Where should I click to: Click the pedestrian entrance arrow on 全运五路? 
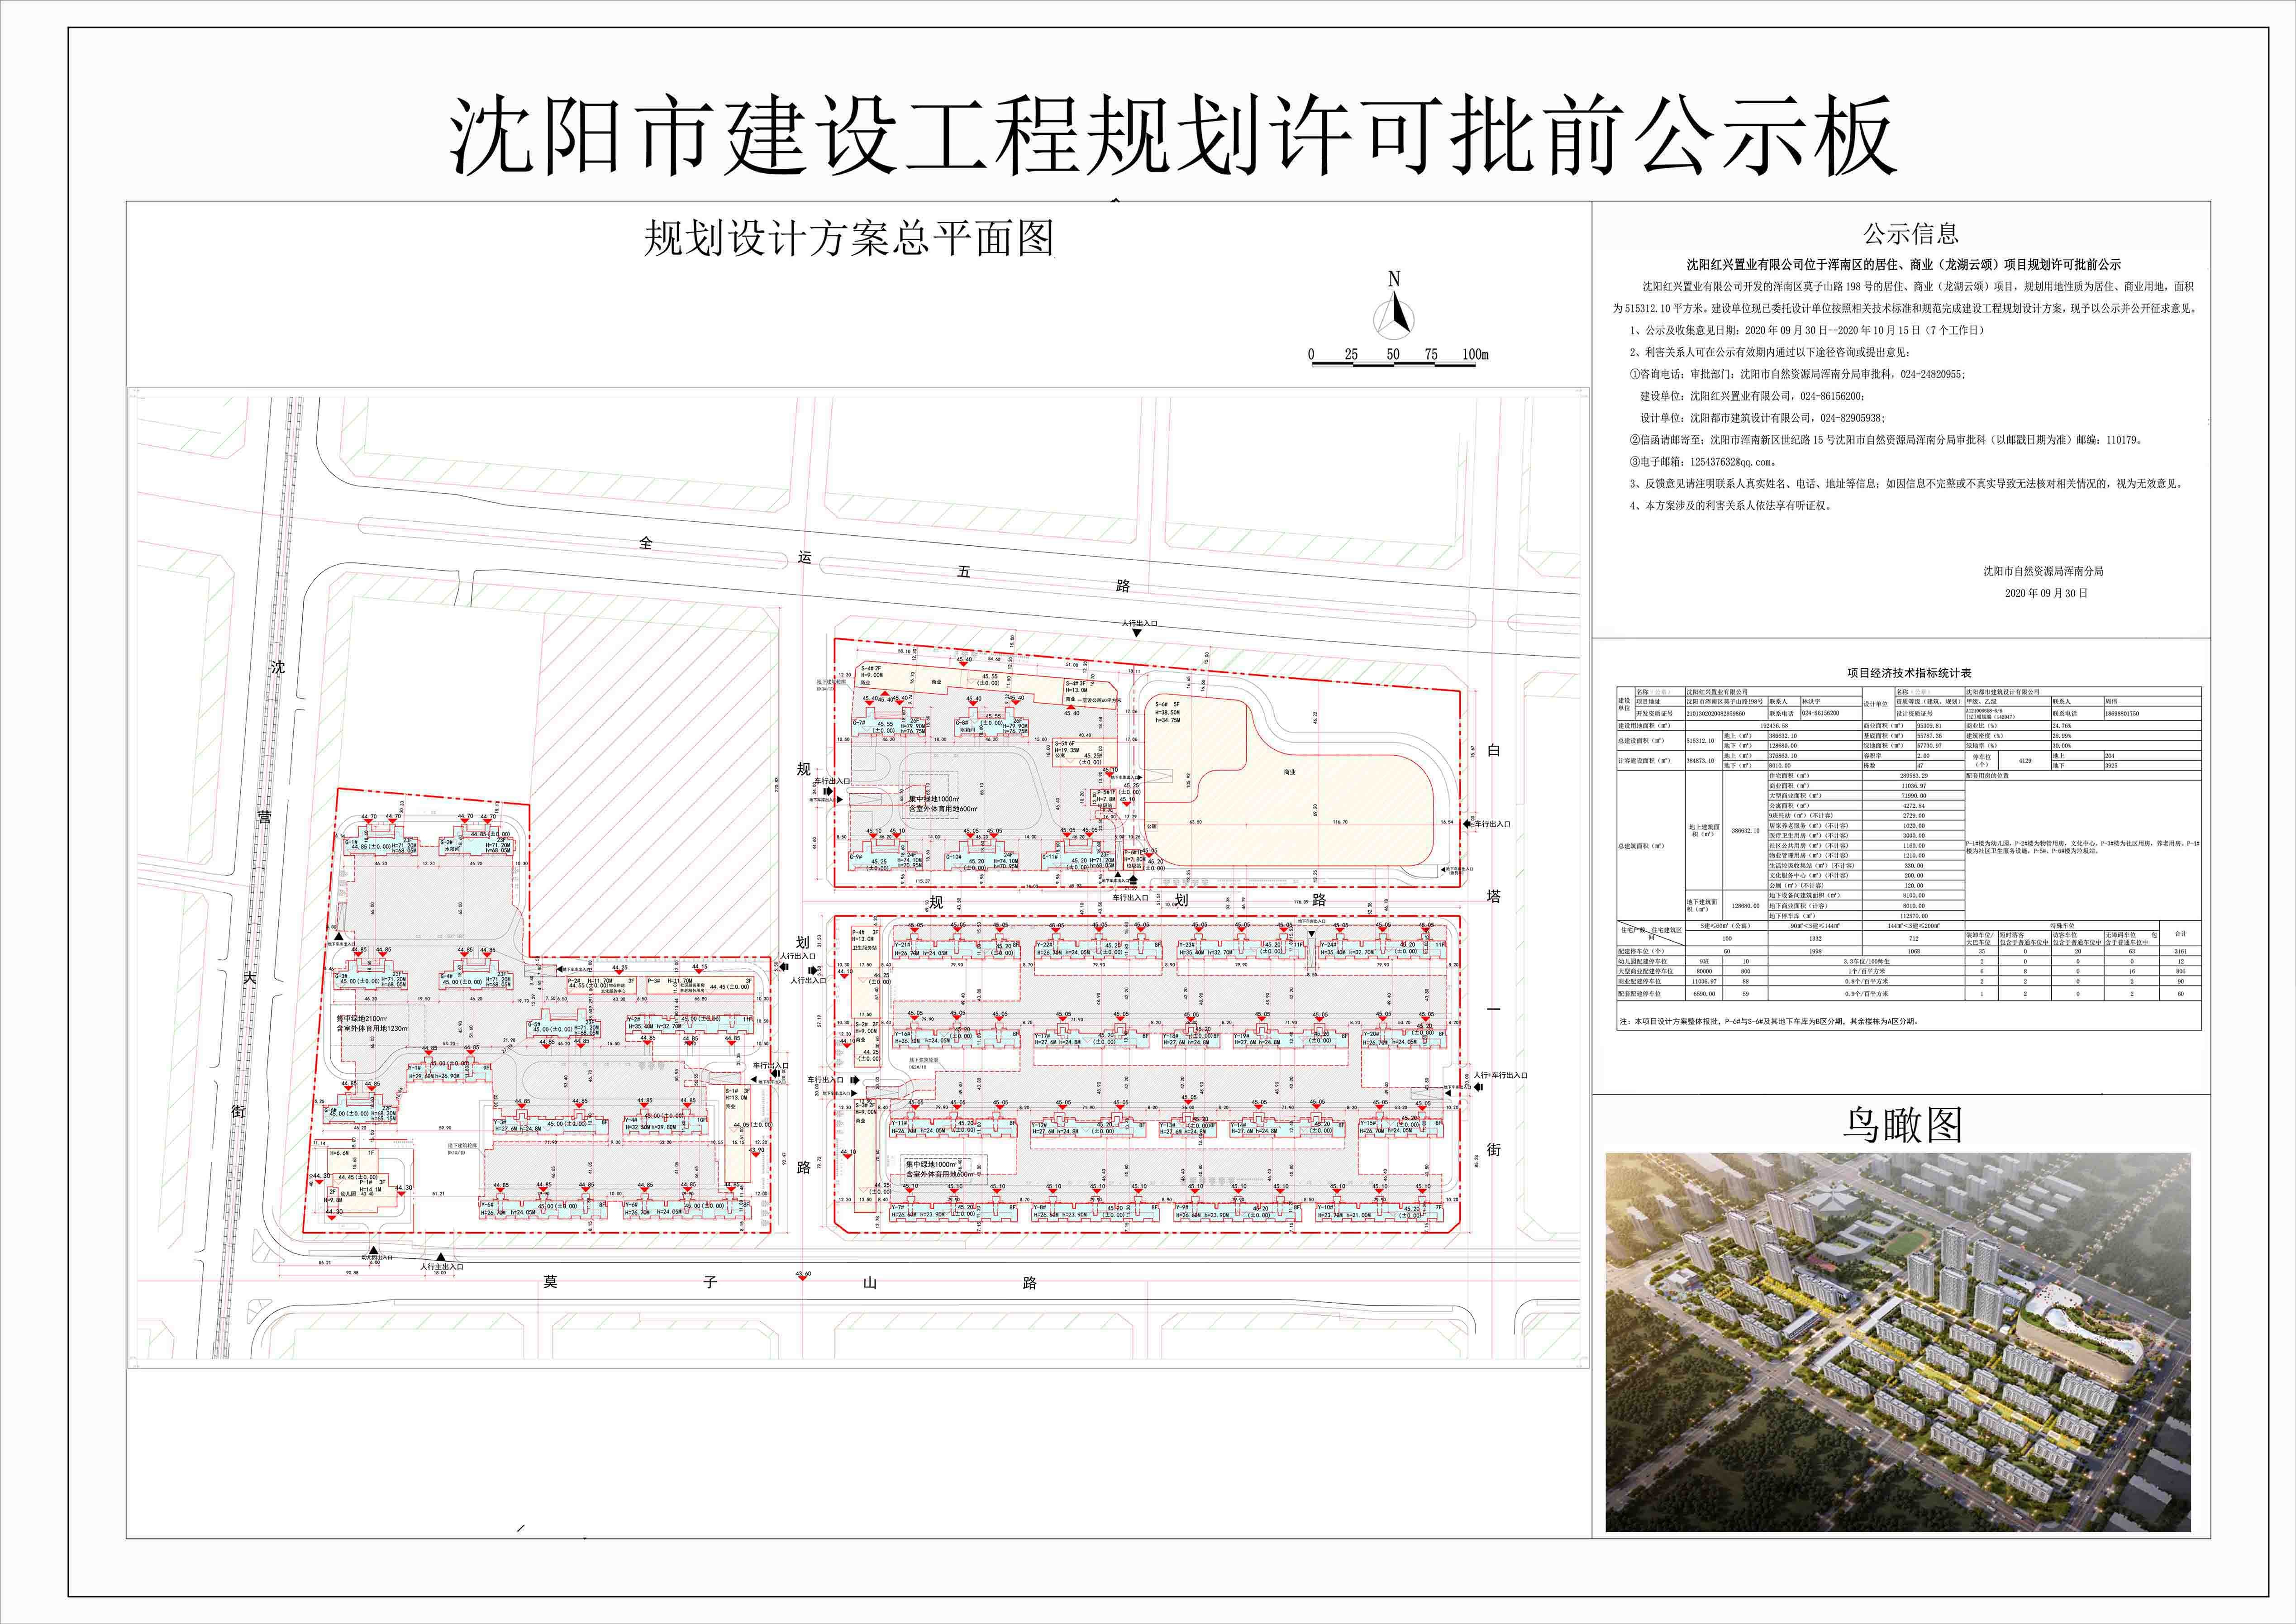[1137, 632]
